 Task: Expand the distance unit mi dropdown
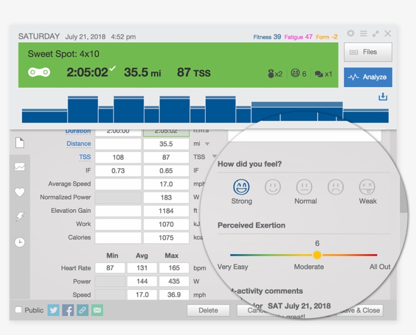pyautogui.click(x=207, y=144)
